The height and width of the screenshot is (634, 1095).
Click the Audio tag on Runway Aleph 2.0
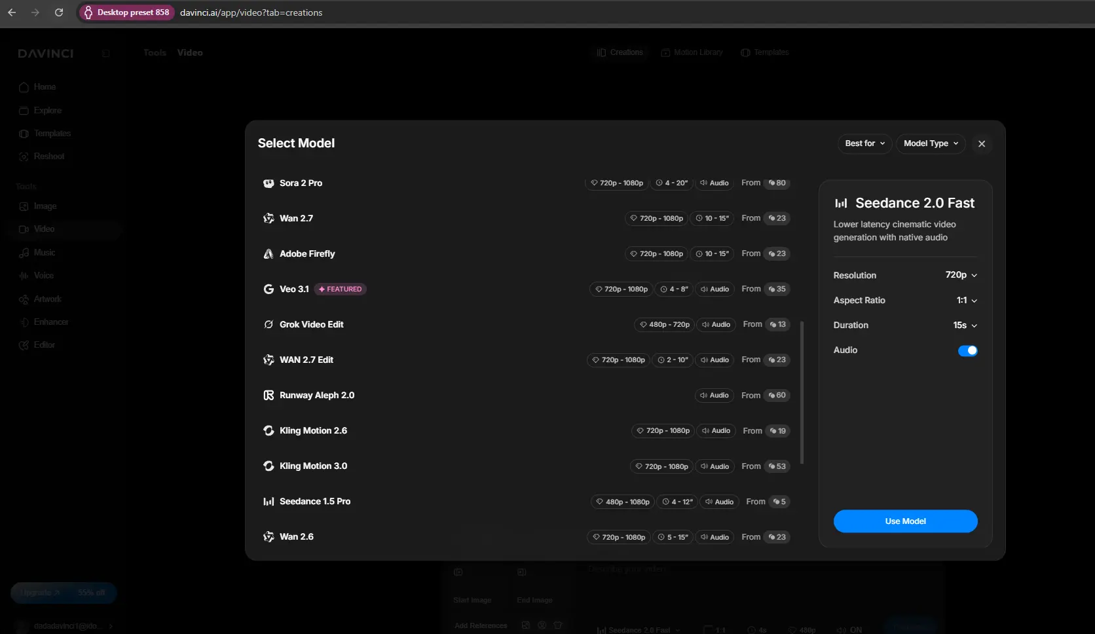pyautogui.click(x=715, y=396)
